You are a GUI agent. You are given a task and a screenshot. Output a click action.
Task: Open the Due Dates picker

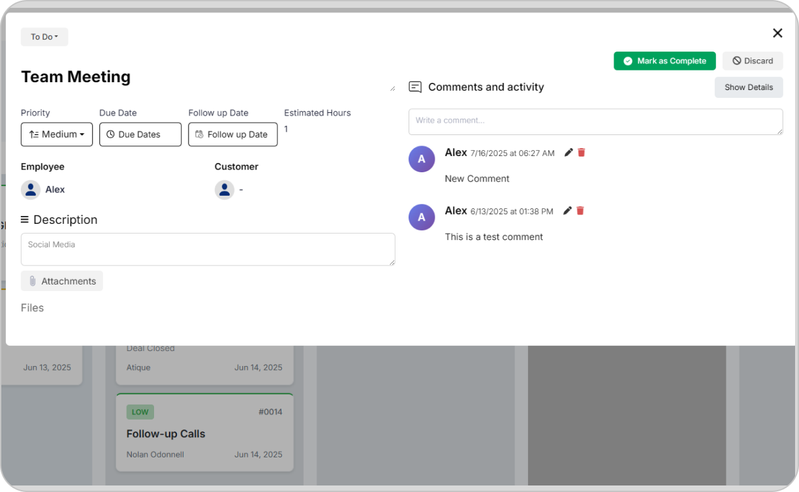140,134
